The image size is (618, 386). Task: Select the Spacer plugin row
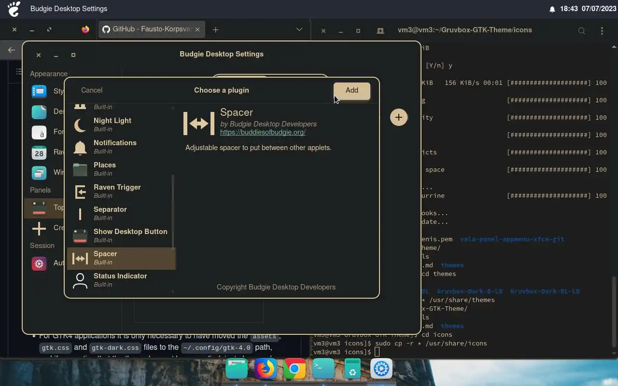(121, 259)
